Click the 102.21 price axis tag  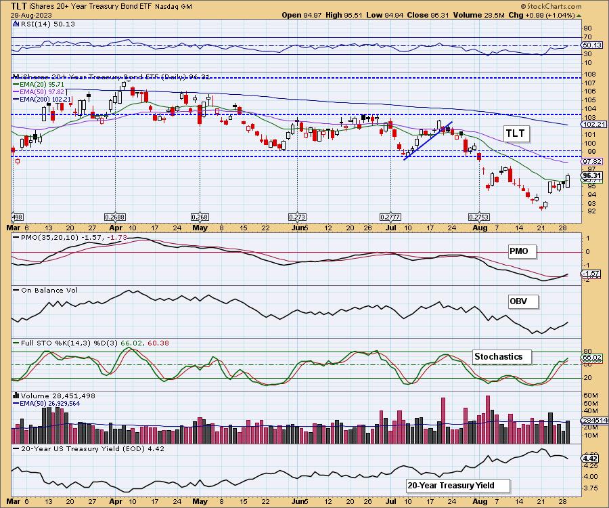[593, 125]
